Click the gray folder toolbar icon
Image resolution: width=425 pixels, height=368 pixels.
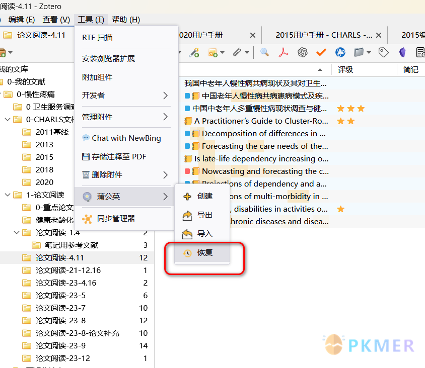click(359, 52)
